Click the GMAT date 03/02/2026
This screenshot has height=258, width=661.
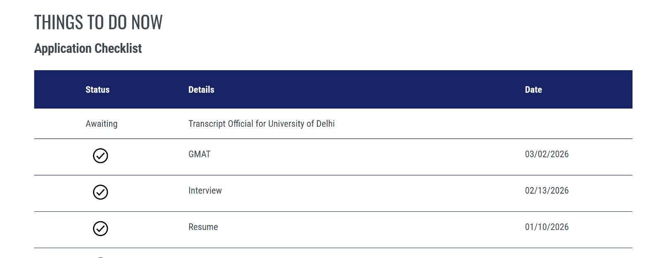coord(547,154)
